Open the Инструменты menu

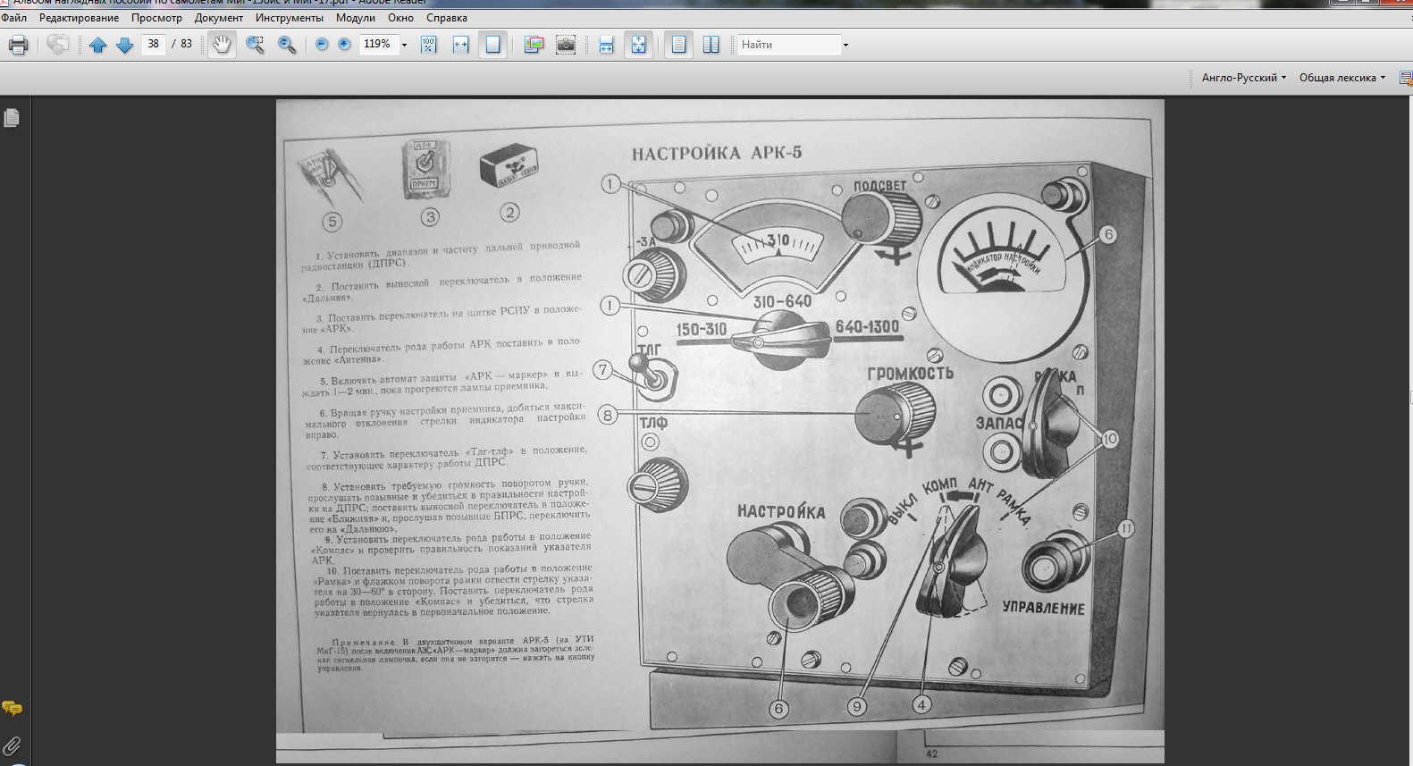coord(289,18)
